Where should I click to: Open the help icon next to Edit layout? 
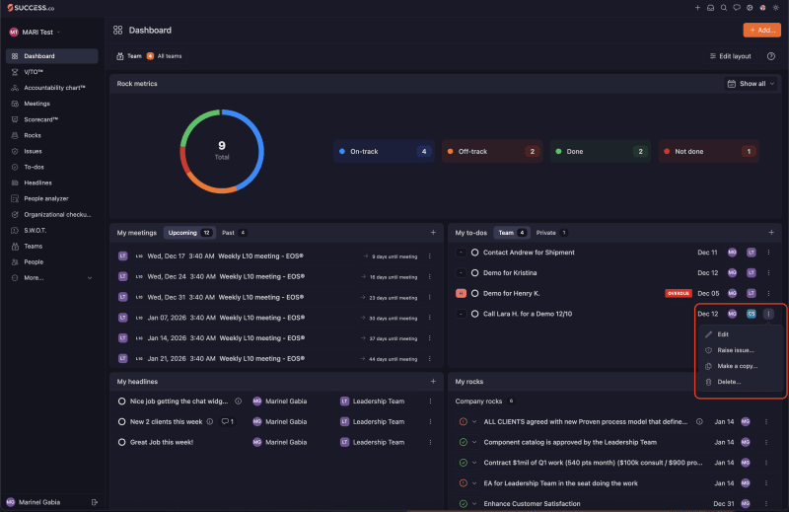pos(771,56)
